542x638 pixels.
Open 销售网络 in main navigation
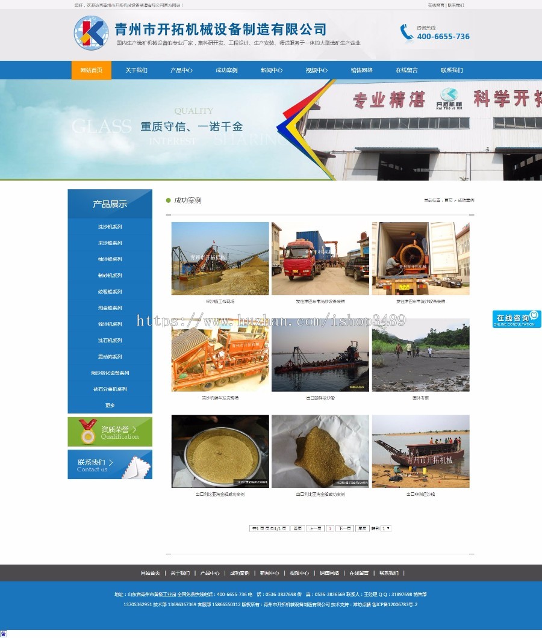pyautogui.click(x=361, y=70)
